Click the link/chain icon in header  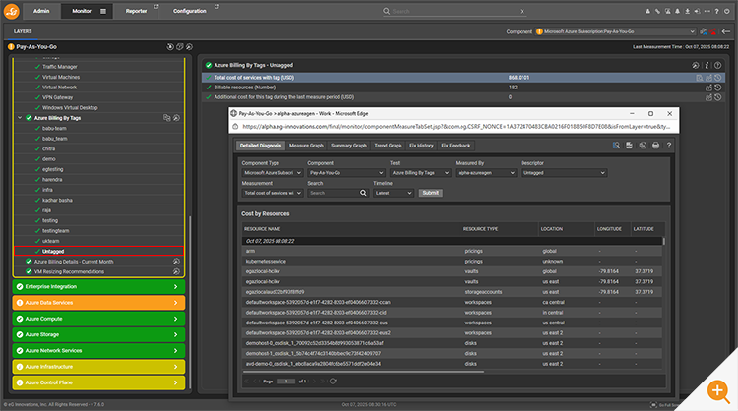[657, 11]
